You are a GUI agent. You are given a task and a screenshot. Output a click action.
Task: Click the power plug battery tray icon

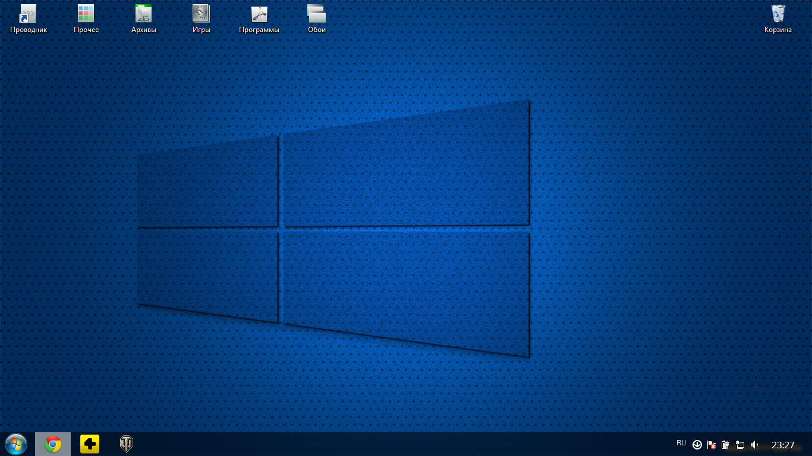[726, 445]
